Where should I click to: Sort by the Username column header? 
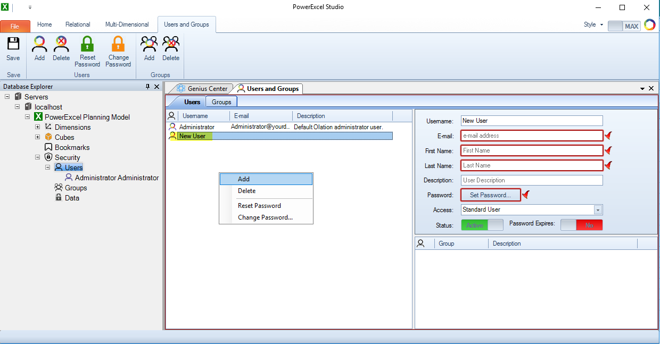204,116
